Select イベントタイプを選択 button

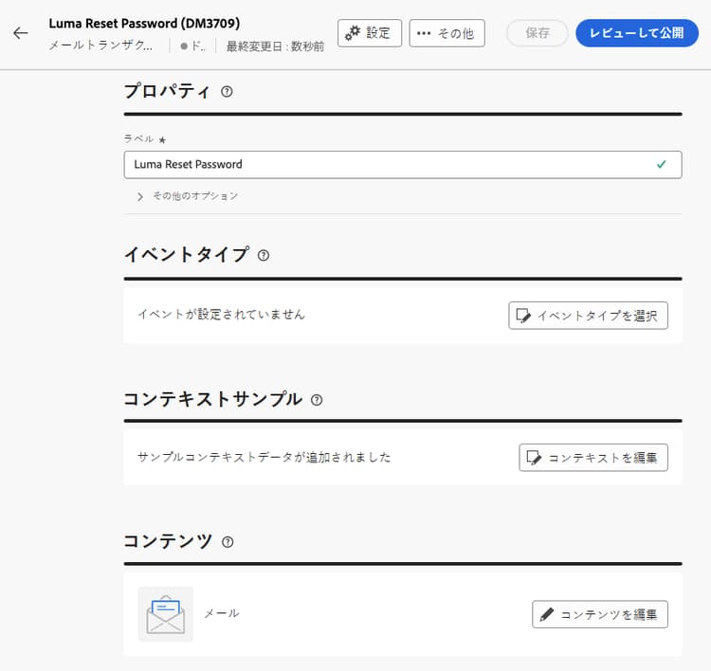[x=588, y=316]
